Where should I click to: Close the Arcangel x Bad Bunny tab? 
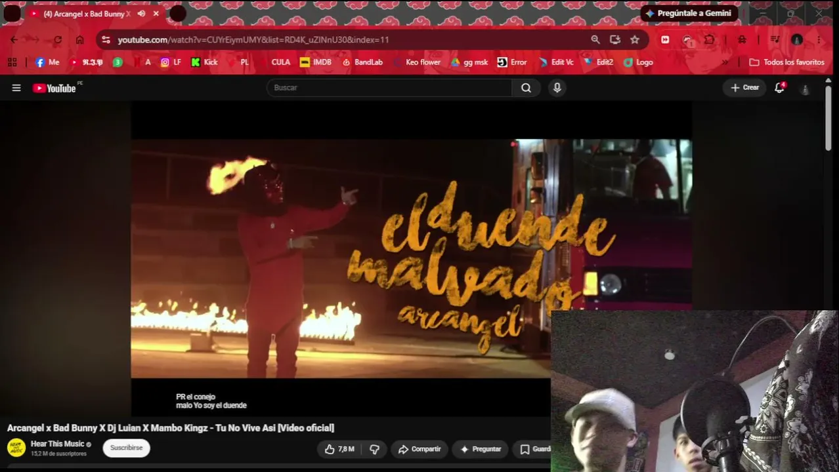tap(156, 13)
